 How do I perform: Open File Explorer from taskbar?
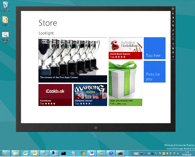click(16, 153)
